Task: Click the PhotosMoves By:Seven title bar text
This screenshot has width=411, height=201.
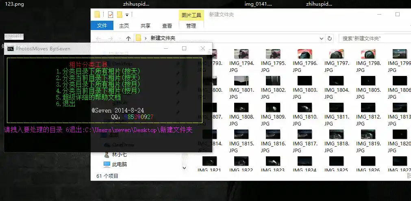Action: coord(43,49)
